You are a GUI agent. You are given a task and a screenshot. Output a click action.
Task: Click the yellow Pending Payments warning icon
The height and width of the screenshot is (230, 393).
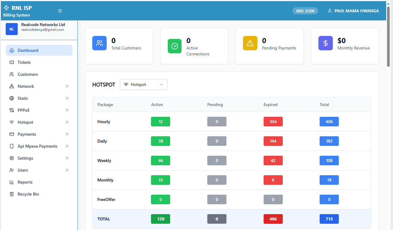coord(250,43)
